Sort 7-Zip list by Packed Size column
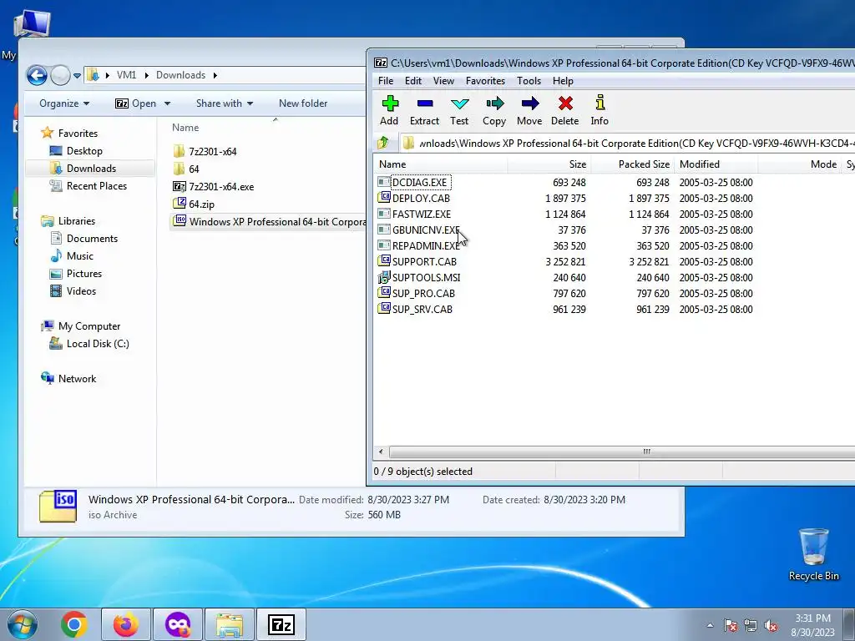Screen dimensions: 855x641 click(633, 164)
